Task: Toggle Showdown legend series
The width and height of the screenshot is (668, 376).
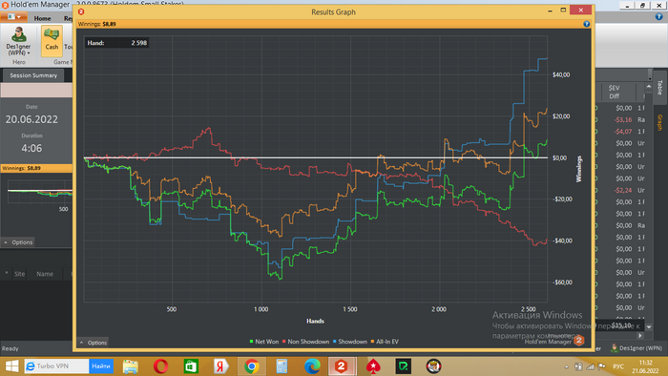Action: tap(350, 342)
